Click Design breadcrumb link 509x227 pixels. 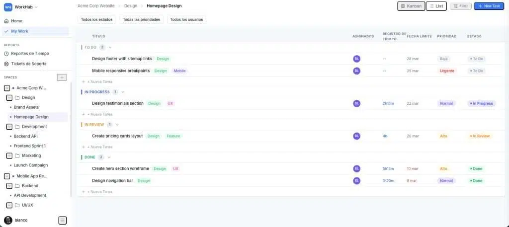pos(131,6)
